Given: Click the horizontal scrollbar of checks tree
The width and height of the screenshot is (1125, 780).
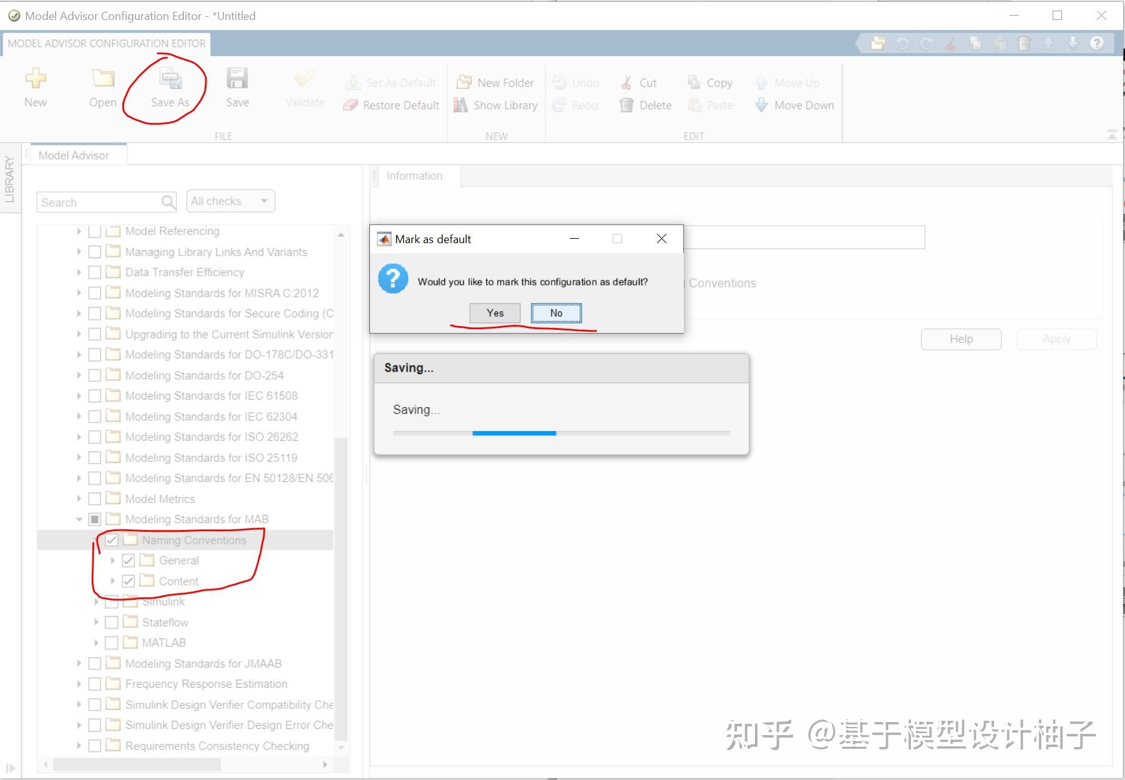Looking at the screenshot, I should click(x=137, y=764).
